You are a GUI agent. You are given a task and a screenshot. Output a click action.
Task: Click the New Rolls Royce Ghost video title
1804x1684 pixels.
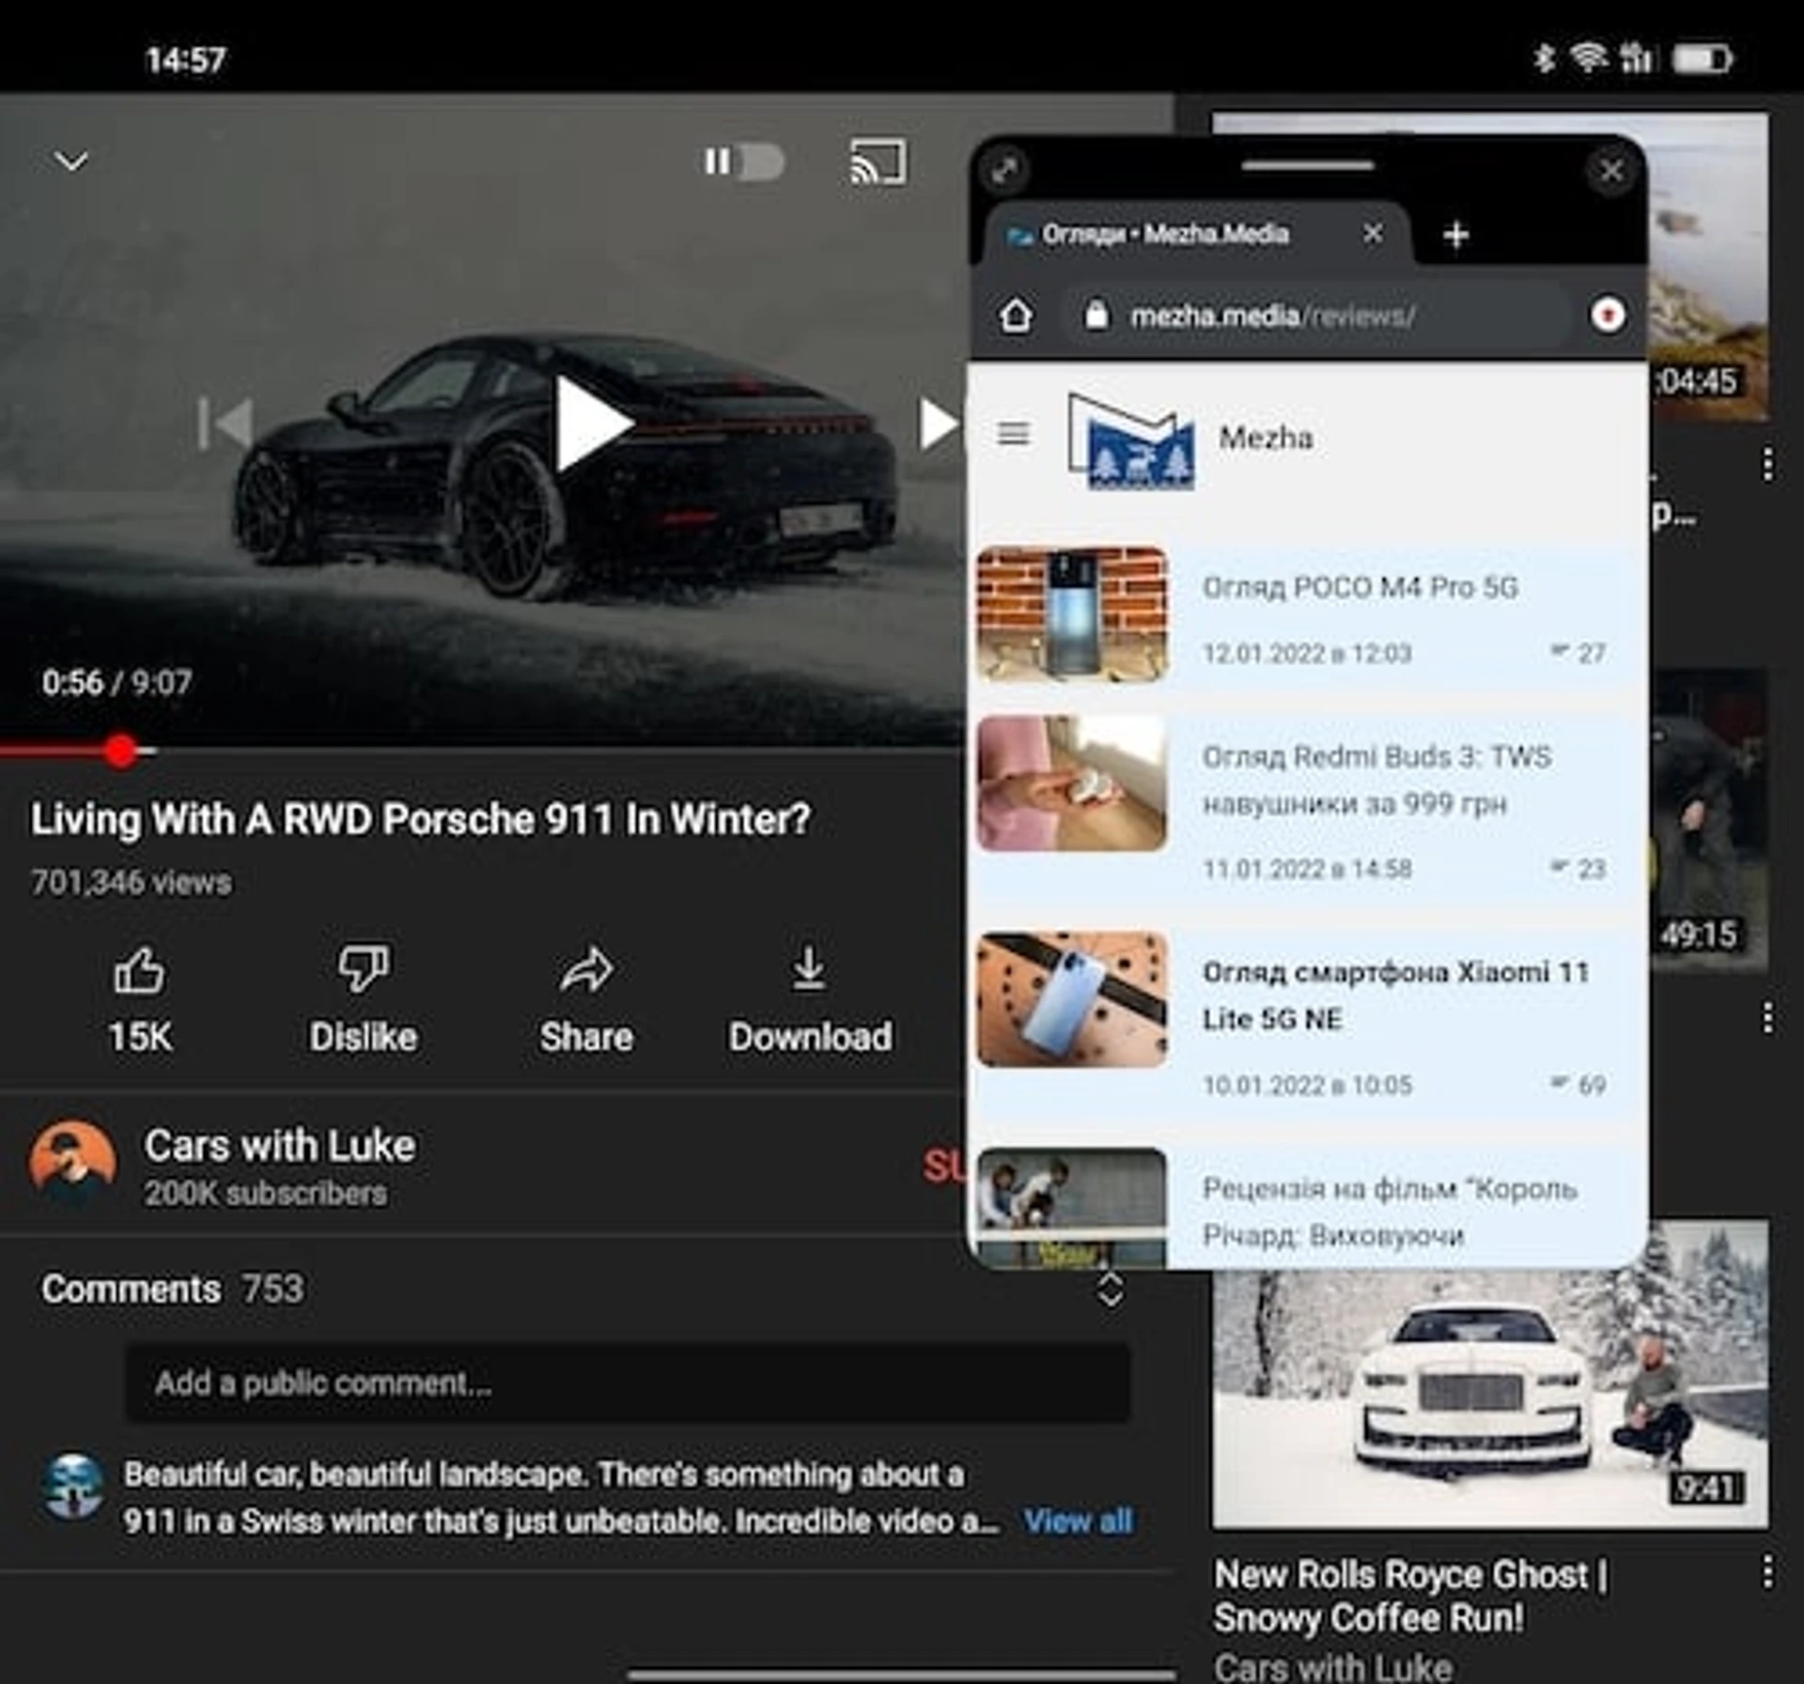click(x=1410, y=1596)
